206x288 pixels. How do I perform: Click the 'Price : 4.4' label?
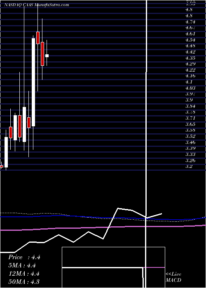tap(24, 257)
